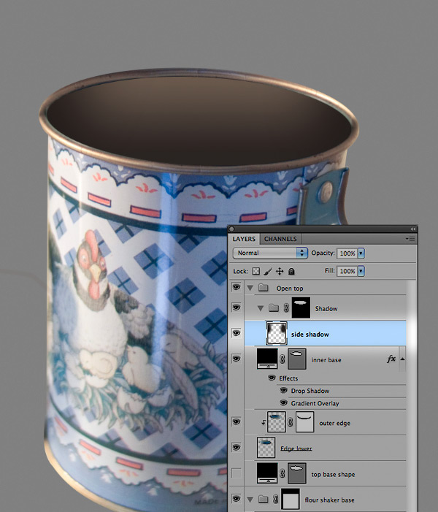Image resolution: width=438 pixels, height=512 pixels.
Task: Select the Effects row label
Action: (288, 378)
